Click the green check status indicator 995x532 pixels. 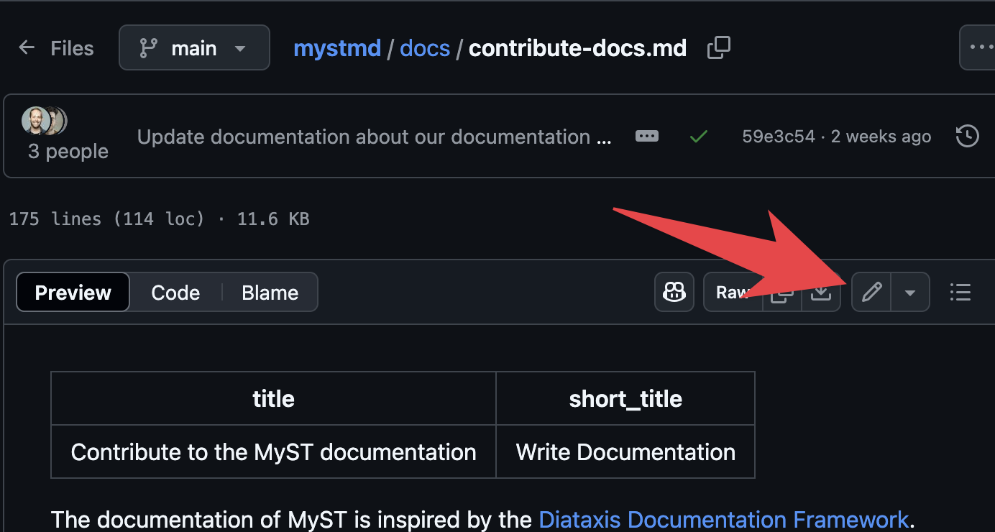pyautogui.click(x=698, y=136)
